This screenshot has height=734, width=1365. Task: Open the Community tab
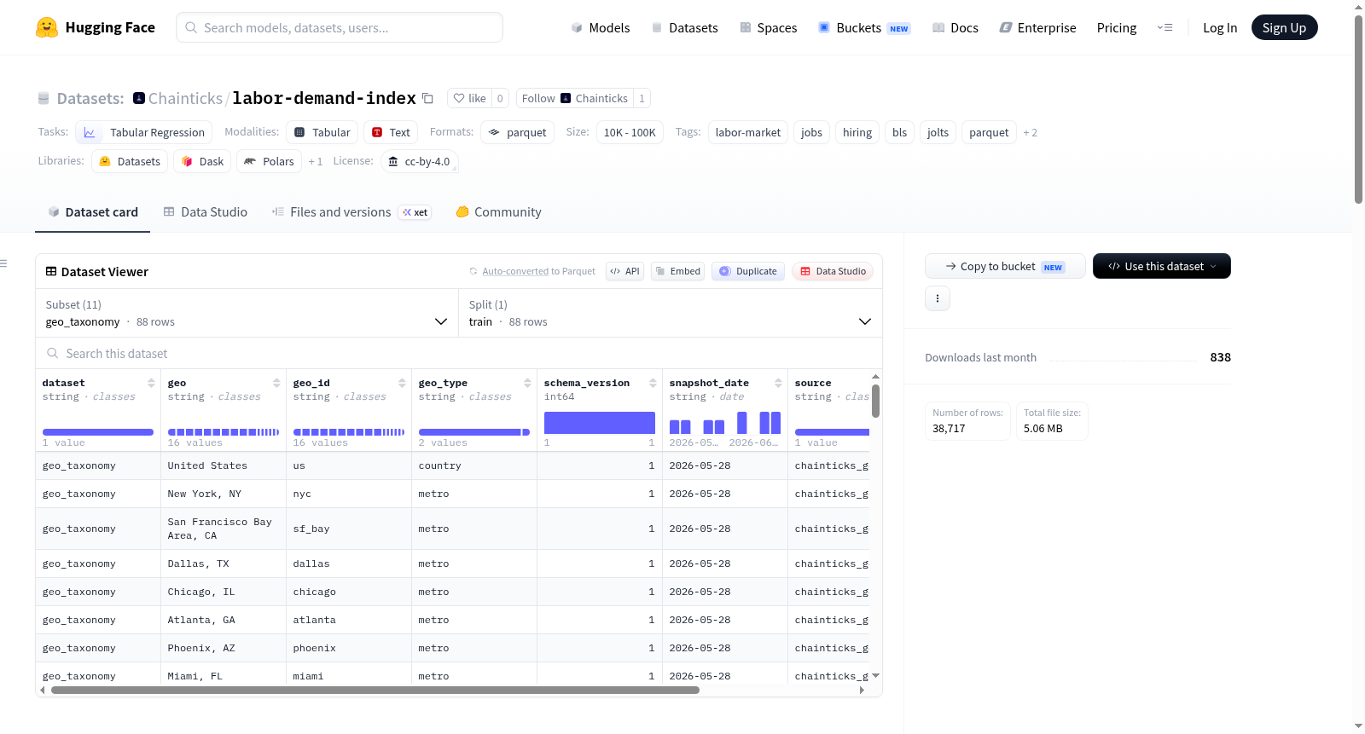(498, 212)
